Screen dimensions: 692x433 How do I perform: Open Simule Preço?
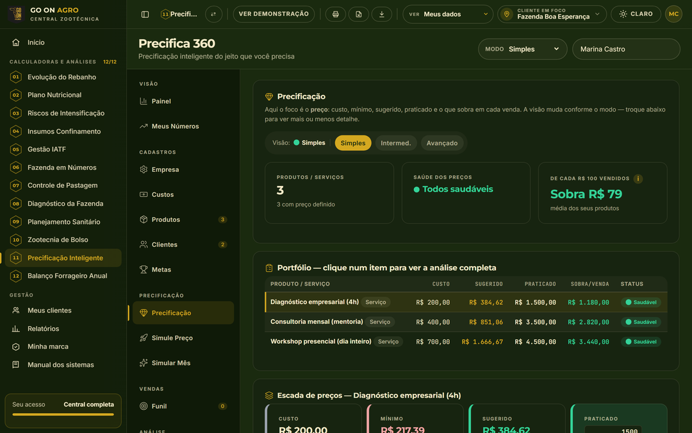183,338
